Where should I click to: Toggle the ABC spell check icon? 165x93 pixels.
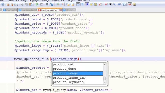coord(130,4)
